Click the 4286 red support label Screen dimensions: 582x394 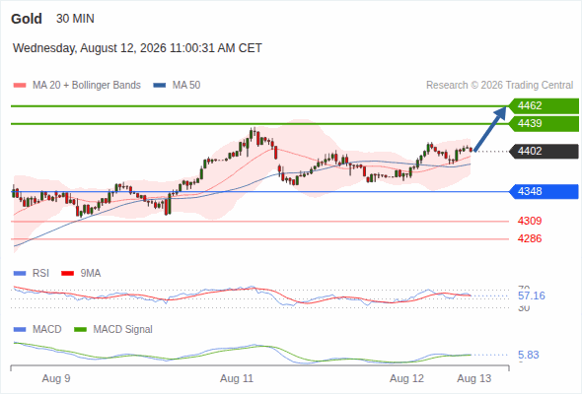click(530, 238)
